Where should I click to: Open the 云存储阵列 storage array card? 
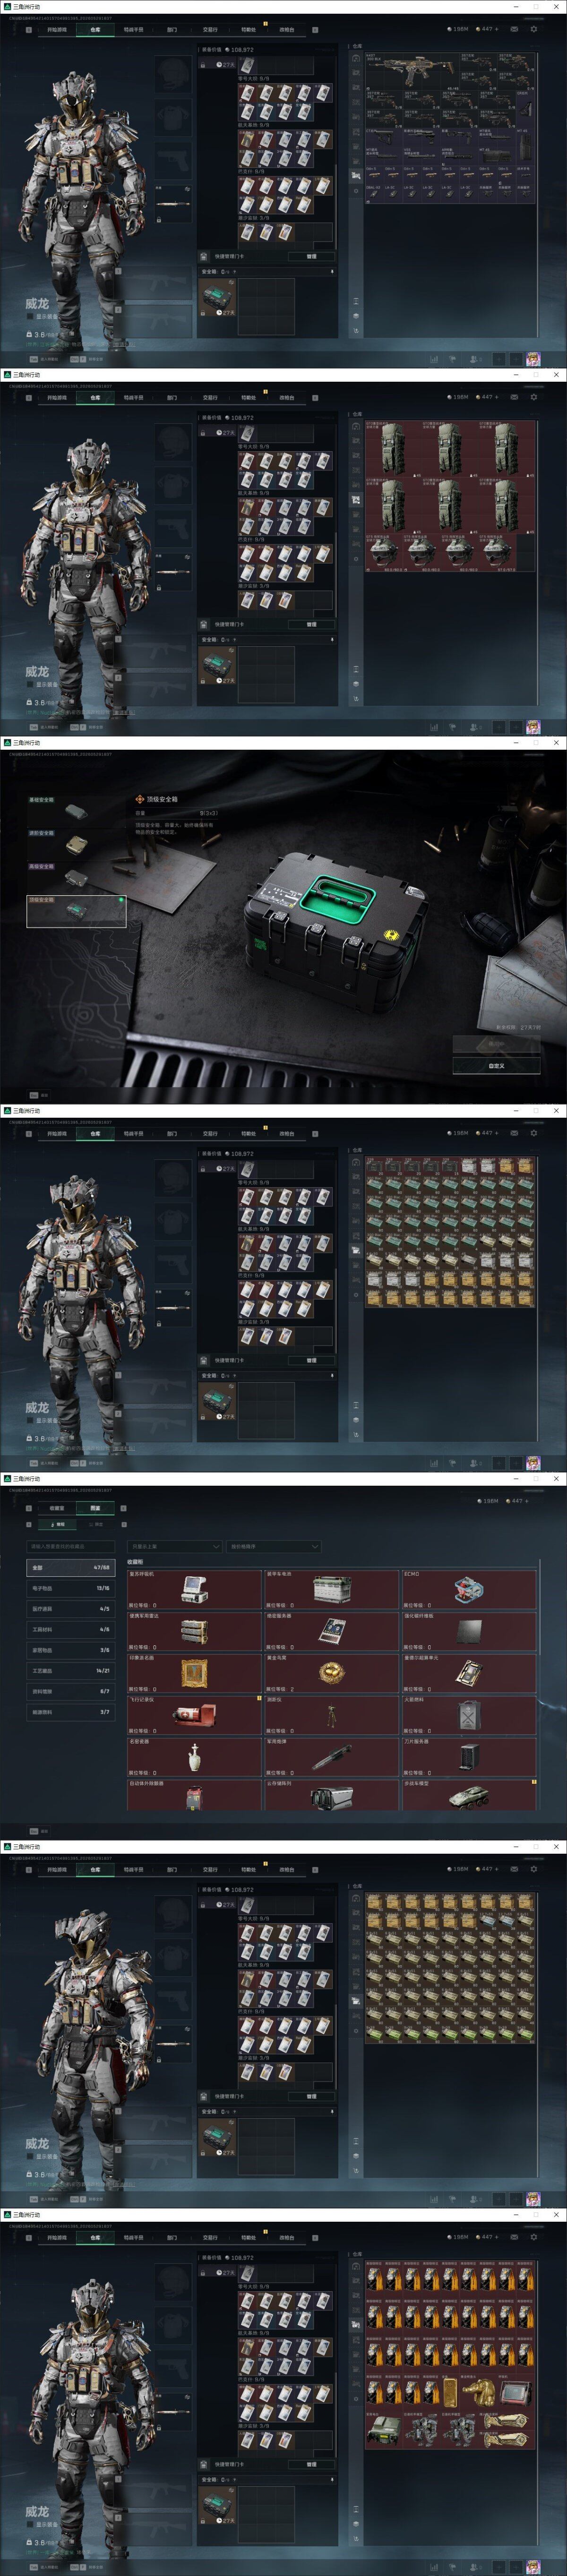[x=332, y=1794]
